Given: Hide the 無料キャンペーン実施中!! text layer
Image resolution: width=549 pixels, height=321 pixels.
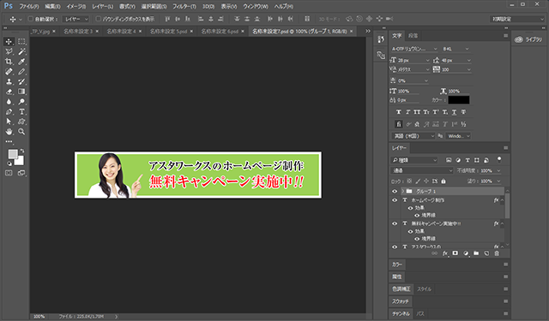Looking at the screenshot, I should 395,223.
